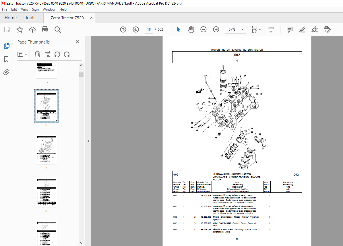The image size is (343, 246).
Task: Open thumbnail options dropdown menu
Action: (22, 54)
